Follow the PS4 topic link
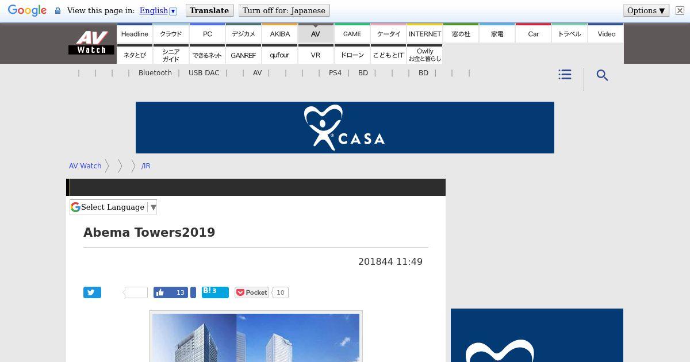 [335, 73]
